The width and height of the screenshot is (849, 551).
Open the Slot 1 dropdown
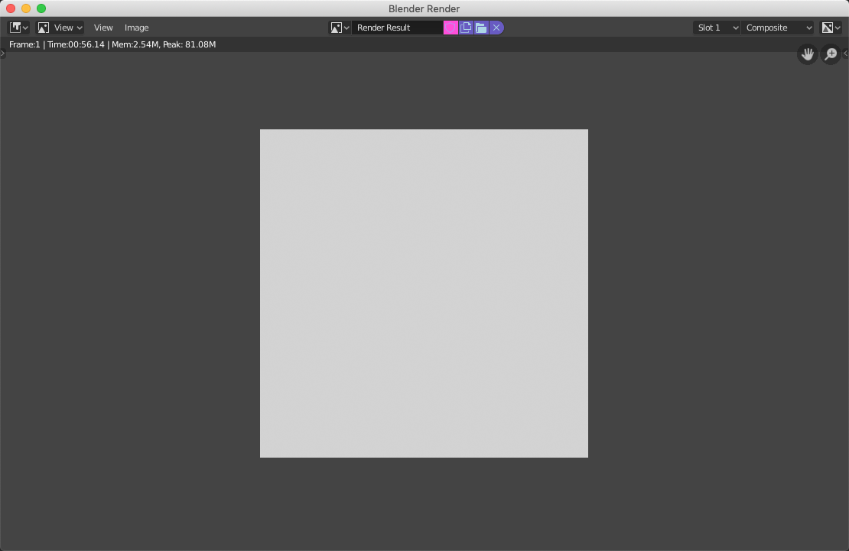point(715,28)
